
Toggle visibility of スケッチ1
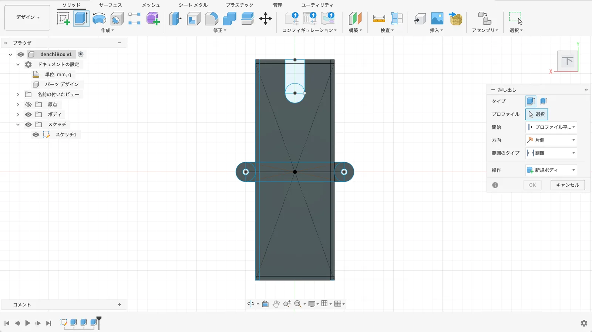click(x=36, y=135)
